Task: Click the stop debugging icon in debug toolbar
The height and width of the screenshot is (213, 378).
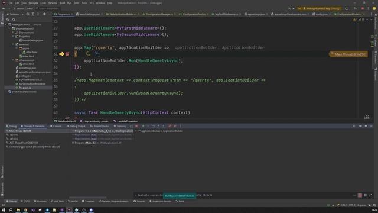Action: click(x=136, y=126)
